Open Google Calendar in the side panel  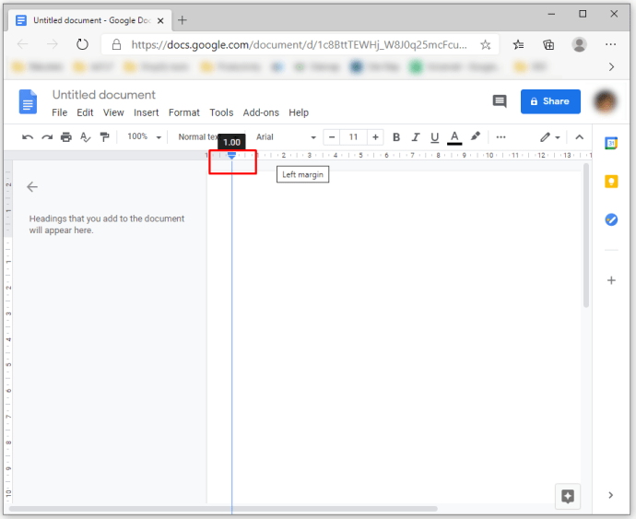pyautogui.click(x=611, y=143)
